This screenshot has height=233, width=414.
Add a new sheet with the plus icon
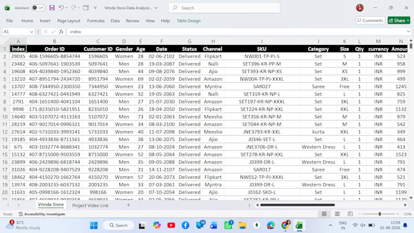(x=128, y=205)
